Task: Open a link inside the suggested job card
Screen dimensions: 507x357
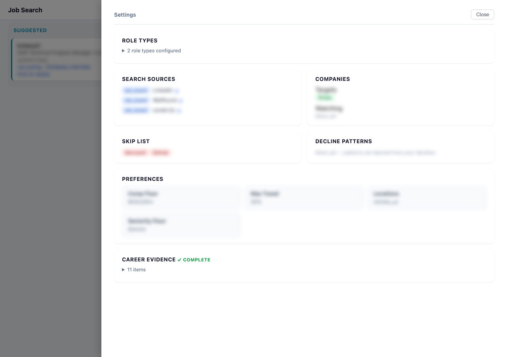Action: 30,67
